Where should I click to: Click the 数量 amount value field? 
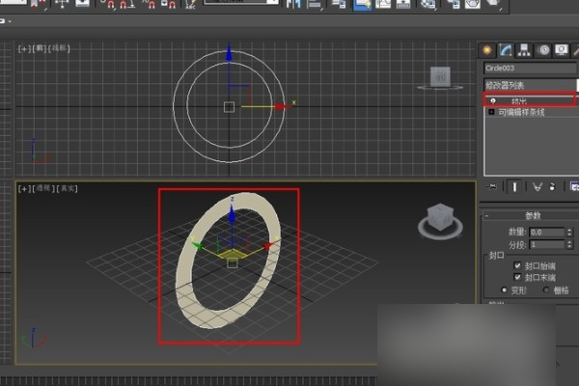pyautogui.click(x=547, y=232)
